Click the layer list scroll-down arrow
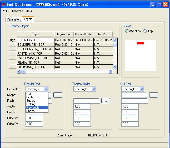Image resolution: width=170 pixels, height=148 pixels. pyautogui.click(x=115, y=67)
